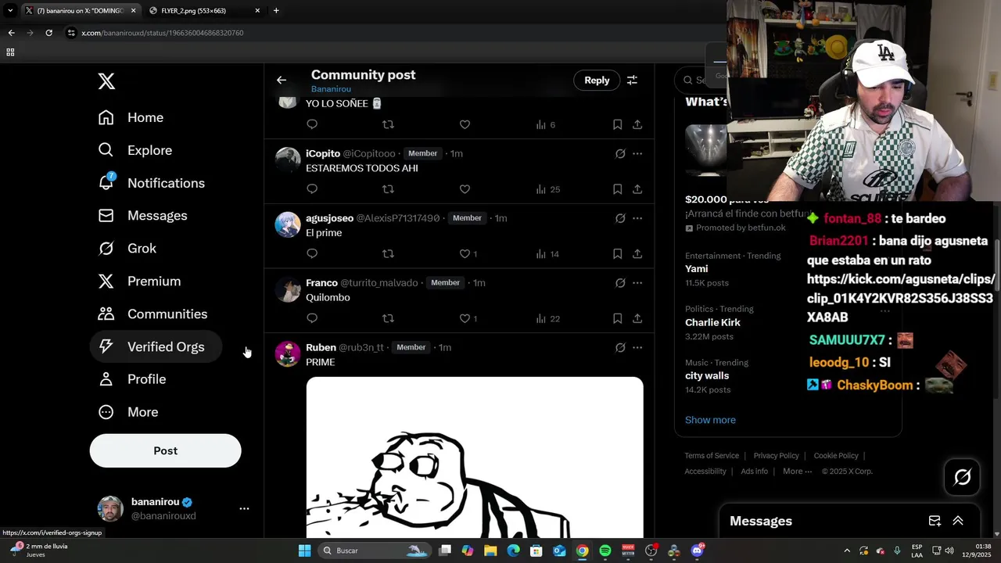Repost agusjoseo's comment
Screen dimensions: 1001x563
coord(388,253)
